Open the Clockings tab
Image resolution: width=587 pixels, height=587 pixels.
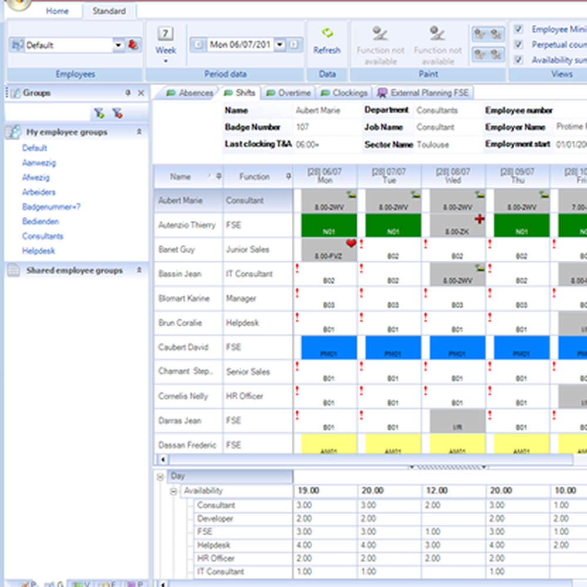point(344,93)
